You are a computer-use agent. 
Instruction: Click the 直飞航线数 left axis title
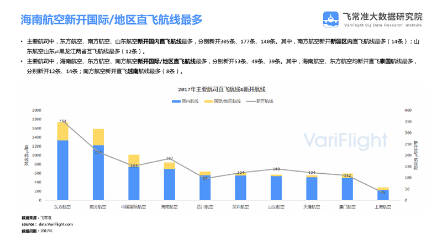pos(27,156)
